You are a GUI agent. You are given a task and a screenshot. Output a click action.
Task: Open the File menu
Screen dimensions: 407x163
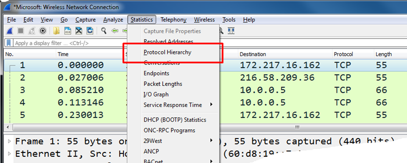[x=11, y=20]
